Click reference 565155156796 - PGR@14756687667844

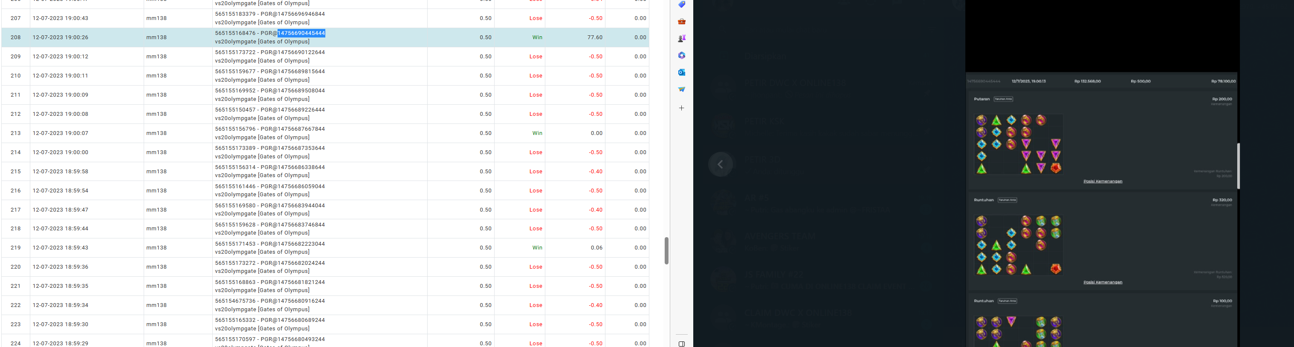click(270, 129)
